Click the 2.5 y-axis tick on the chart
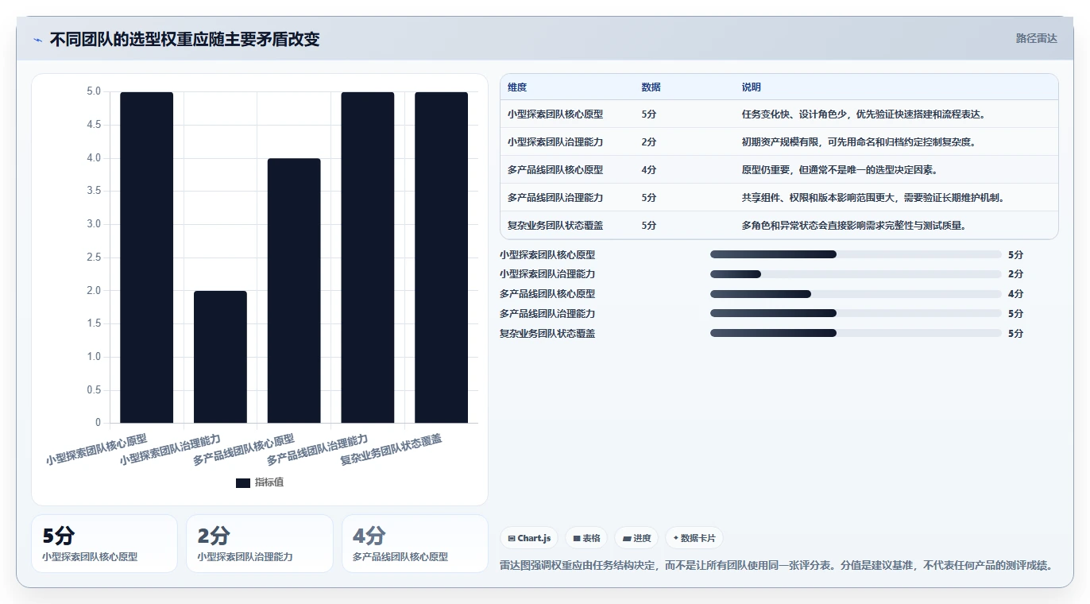Screen dimensions: 1090x604 [x=94, y=257]
